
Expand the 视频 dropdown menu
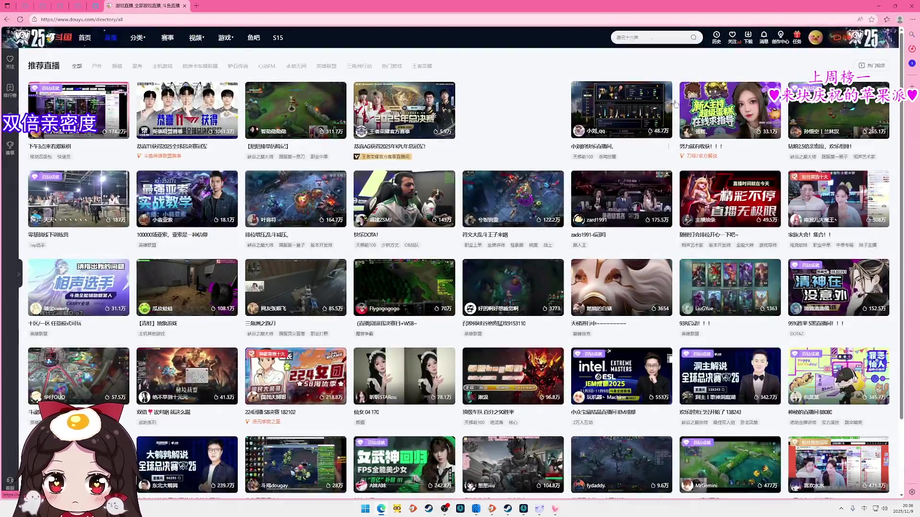(x=196, y=37)
